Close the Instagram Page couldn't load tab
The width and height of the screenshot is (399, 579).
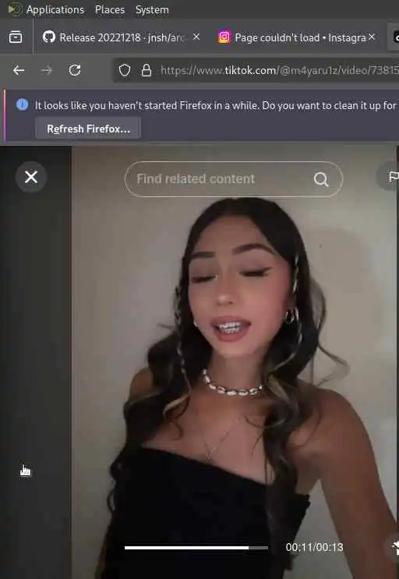pyautogui.click(x=371, y=37)
